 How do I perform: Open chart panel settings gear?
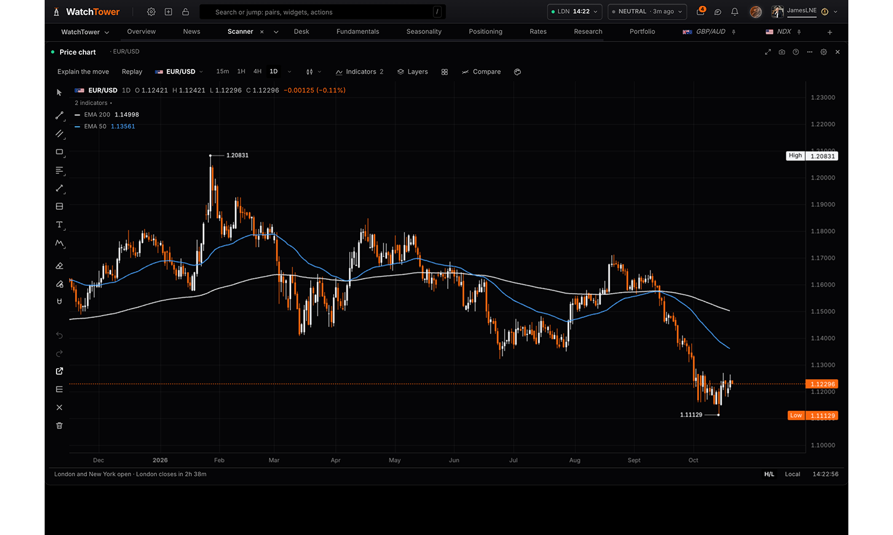(x=824, y=52)
